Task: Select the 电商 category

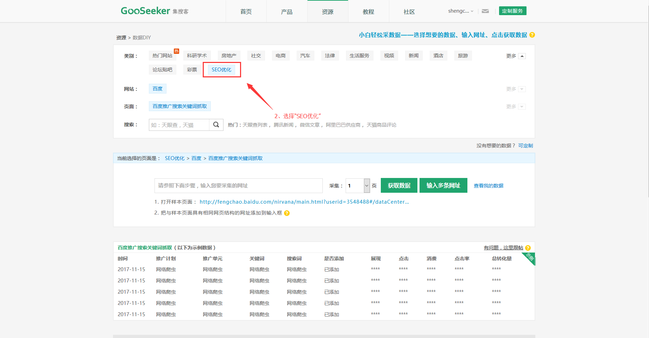Action: (x=281, y=56)
